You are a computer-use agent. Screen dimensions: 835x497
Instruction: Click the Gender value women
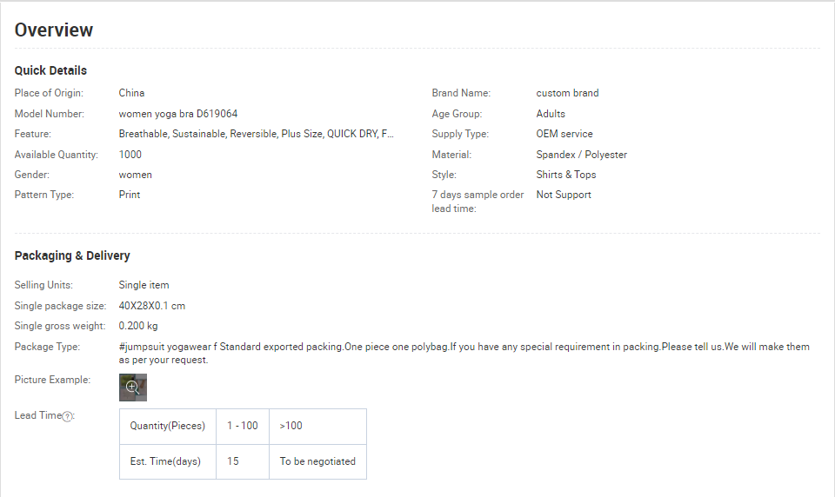click(136, 175)
